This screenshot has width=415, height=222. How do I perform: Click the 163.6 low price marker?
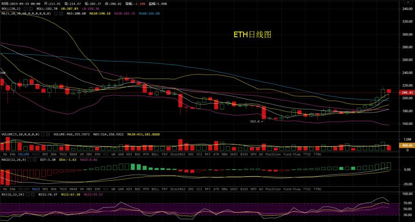click(255, 121)
